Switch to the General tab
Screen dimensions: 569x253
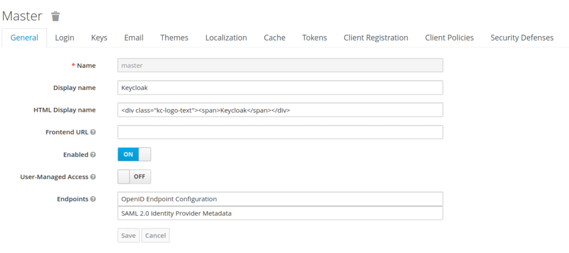tap(24, 38)
